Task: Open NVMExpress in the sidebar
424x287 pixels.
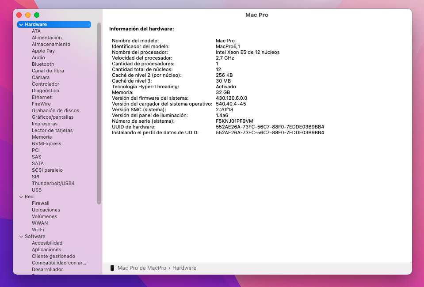Action: point(46,143)
